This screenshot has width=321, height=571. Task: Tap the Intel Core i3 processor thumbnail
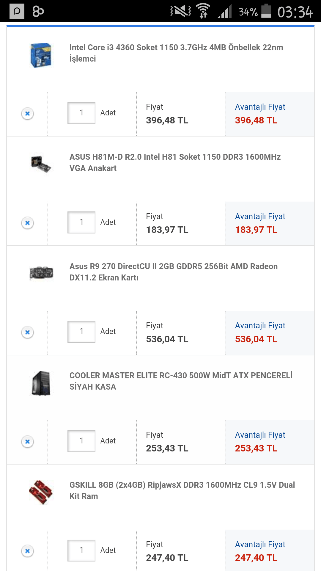(41, 55)
